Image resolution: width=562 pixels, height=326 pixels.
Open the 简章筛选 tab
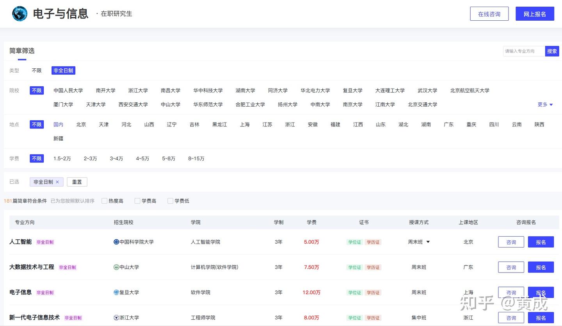click(x=22, y=51)
